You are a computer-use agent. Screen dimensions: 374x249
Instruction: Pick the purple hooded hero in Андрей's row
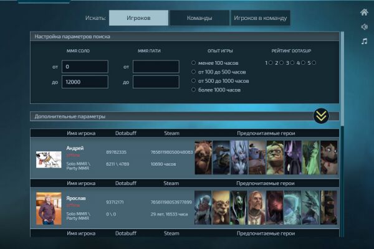(293, 157)
